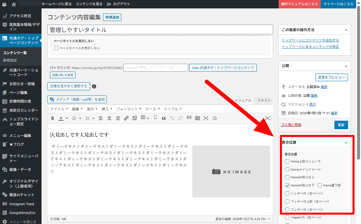Click the remove link icon

pos(135,118)
